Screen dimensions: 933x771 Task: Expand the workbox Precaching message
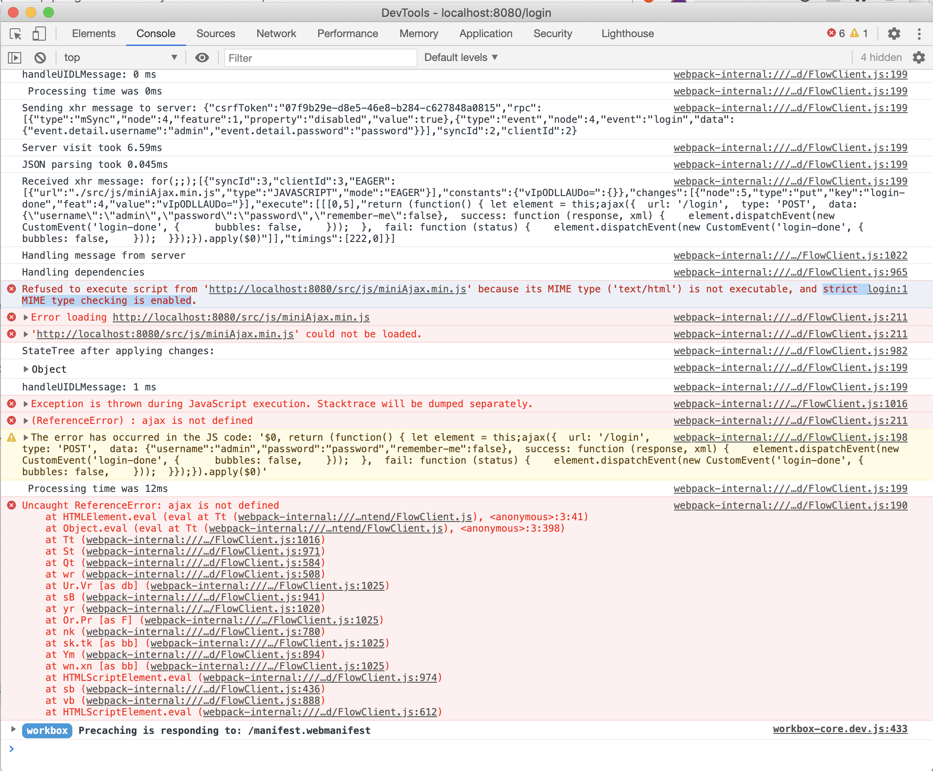click(x=13, y=729)
